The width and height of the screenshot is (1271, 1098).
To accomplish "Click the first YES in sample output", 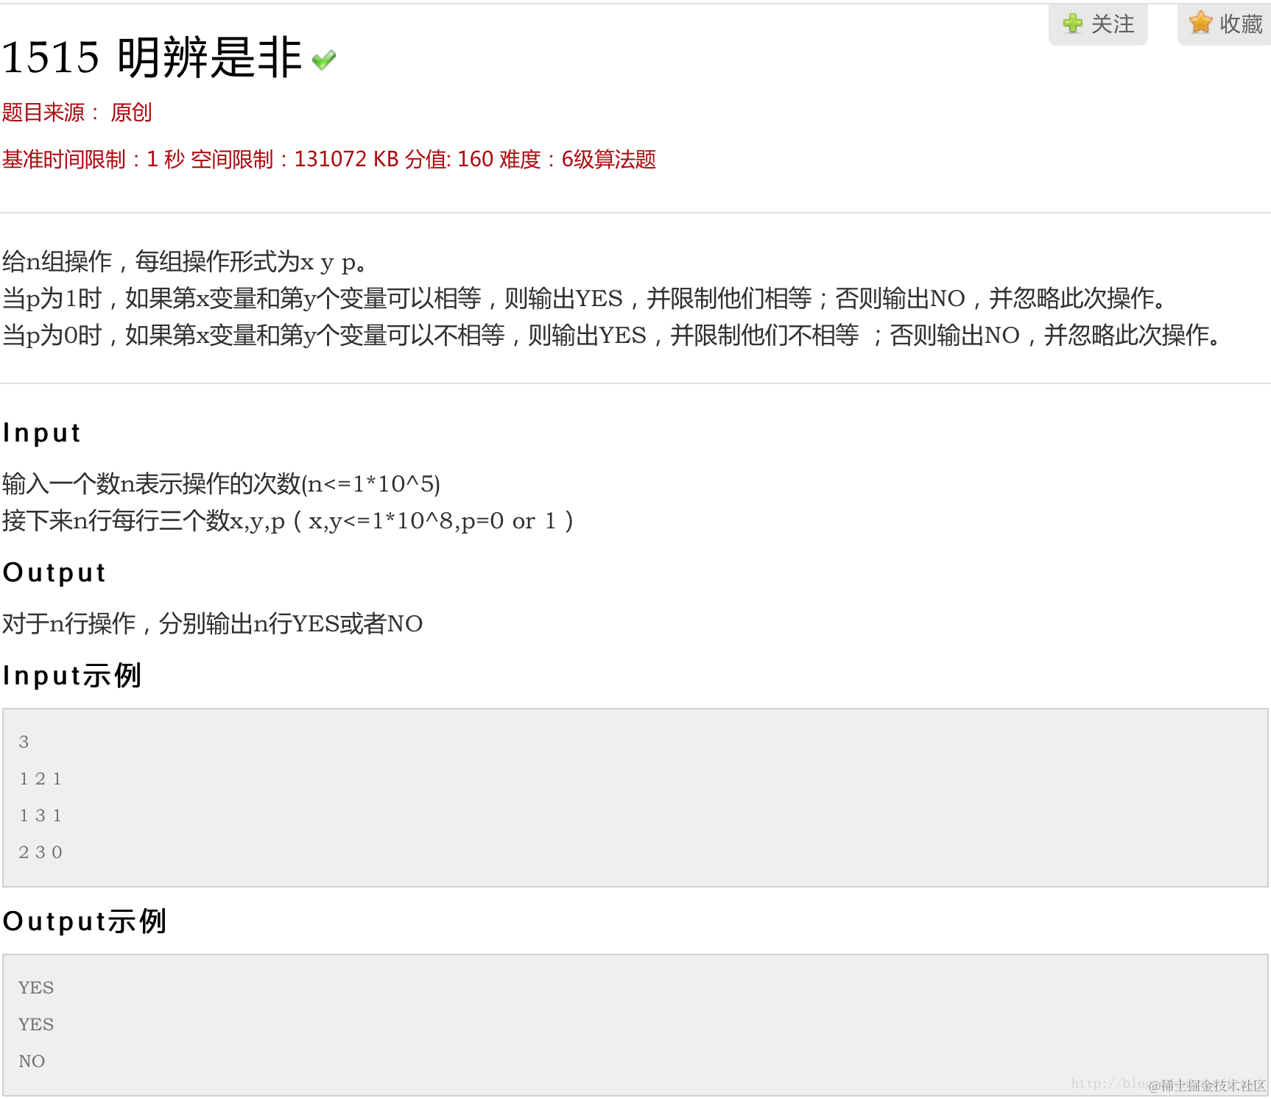I will tap(36, 988).
